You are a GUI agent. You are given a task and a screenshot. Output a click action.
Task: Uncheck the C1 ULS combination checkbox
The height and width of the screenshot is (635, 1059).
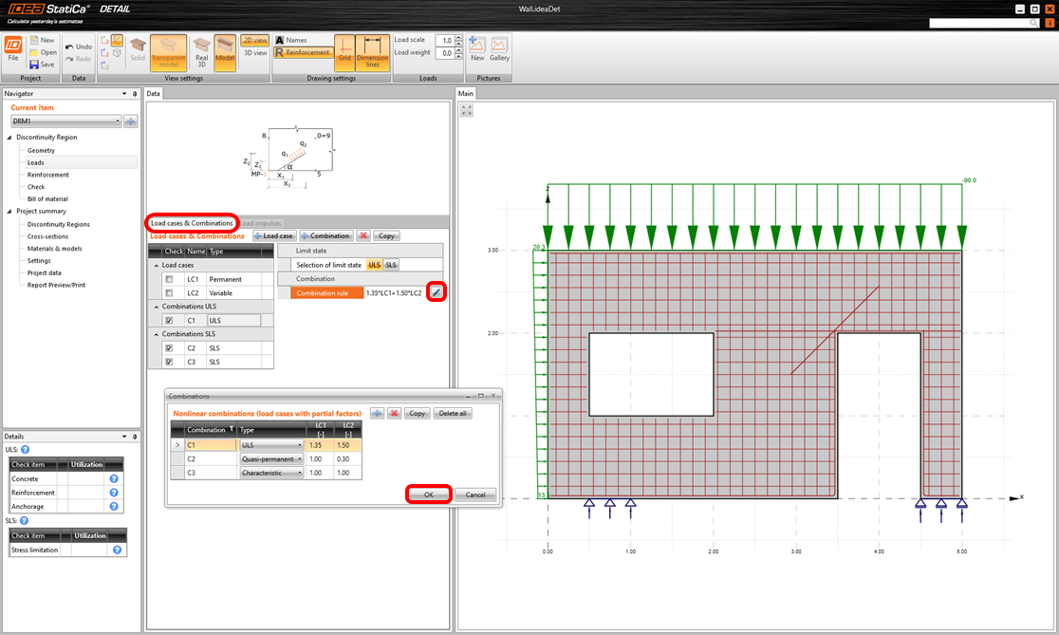(x=169, y=321)
